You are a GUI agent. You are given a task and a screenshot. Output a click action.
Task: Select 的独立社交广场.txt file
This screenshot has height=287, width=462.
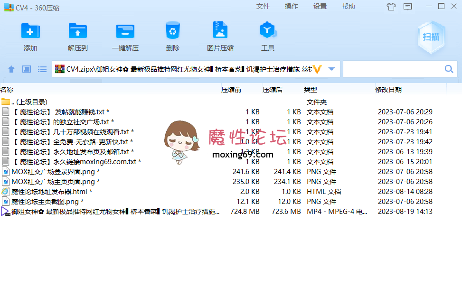tap(231, 122)
